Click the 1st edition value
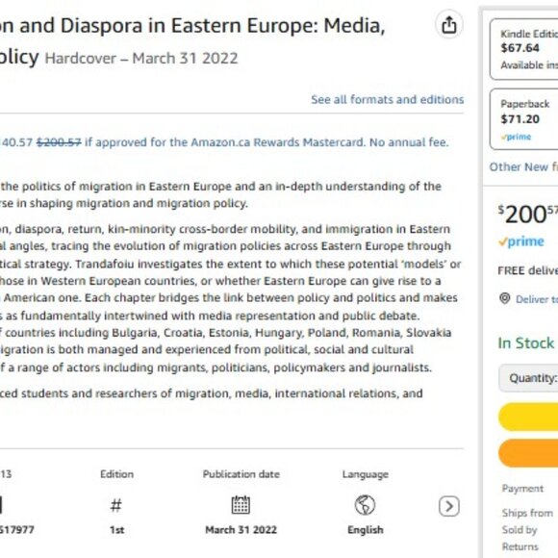The image size is (558, 558). [116, 530]
